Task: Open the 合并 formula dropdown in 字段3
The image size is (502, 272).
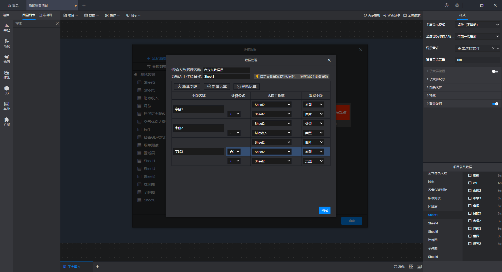Action: pyautogui.click(x=234, y=152)
